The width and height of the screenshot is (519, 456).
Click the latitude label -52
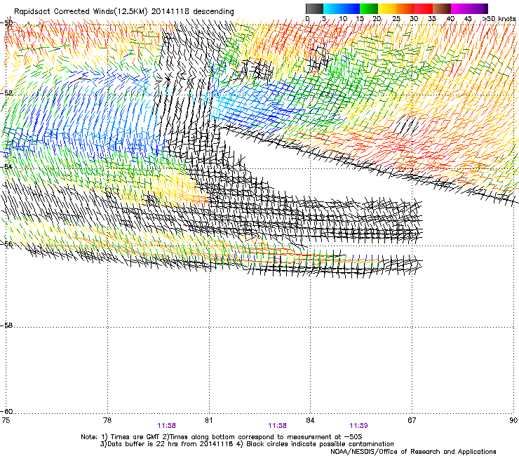pyautogui.click(x=6, y=93)
